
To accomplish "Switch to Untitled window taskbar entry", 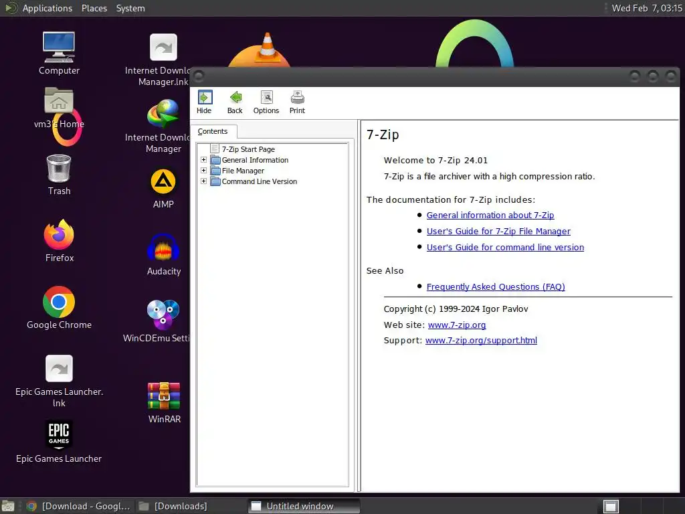I will [x=304, y=506].
